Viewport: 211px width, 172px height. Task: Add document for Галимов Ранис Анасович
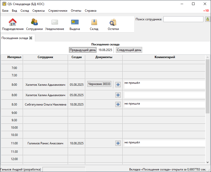(x=118, y=143)
